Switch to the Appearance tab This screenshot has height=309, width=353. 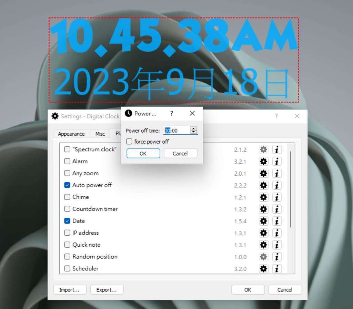click(71, 134)
